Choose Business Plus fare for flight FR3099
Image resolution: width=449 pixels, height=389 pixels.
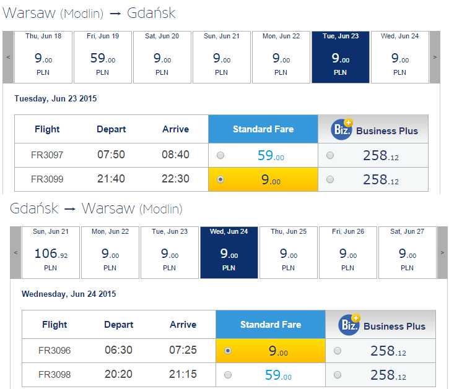(330, 179)
